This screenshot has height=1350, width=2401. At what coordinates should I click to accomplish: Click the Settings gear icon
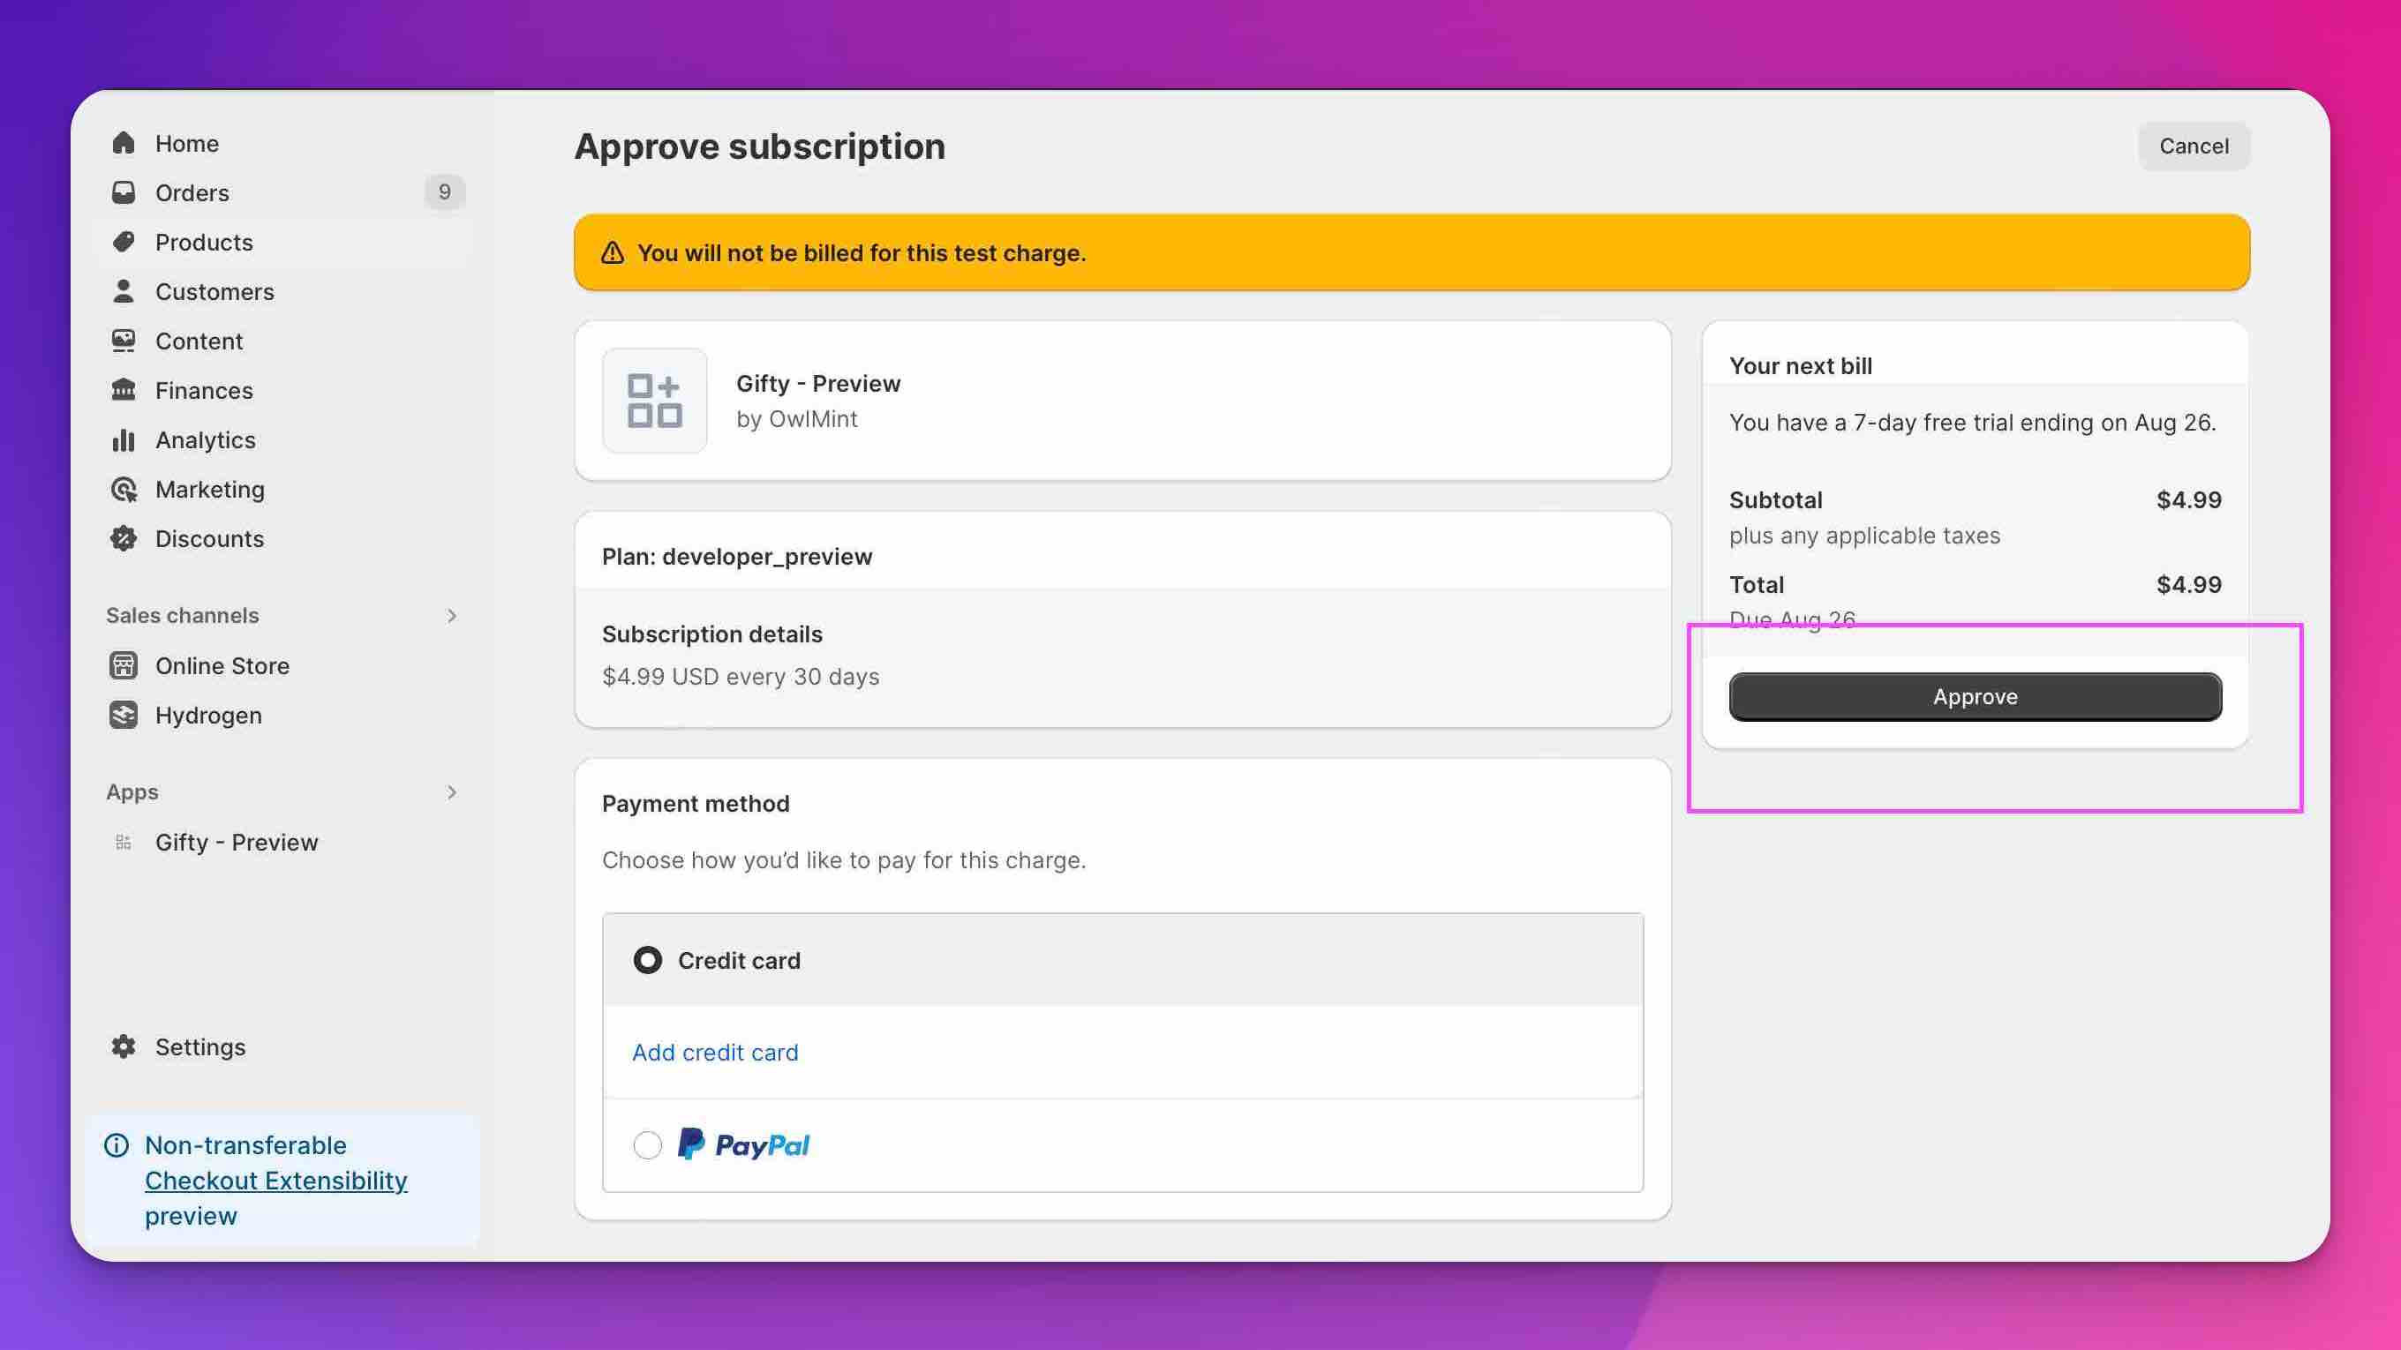pos(123,1046)
